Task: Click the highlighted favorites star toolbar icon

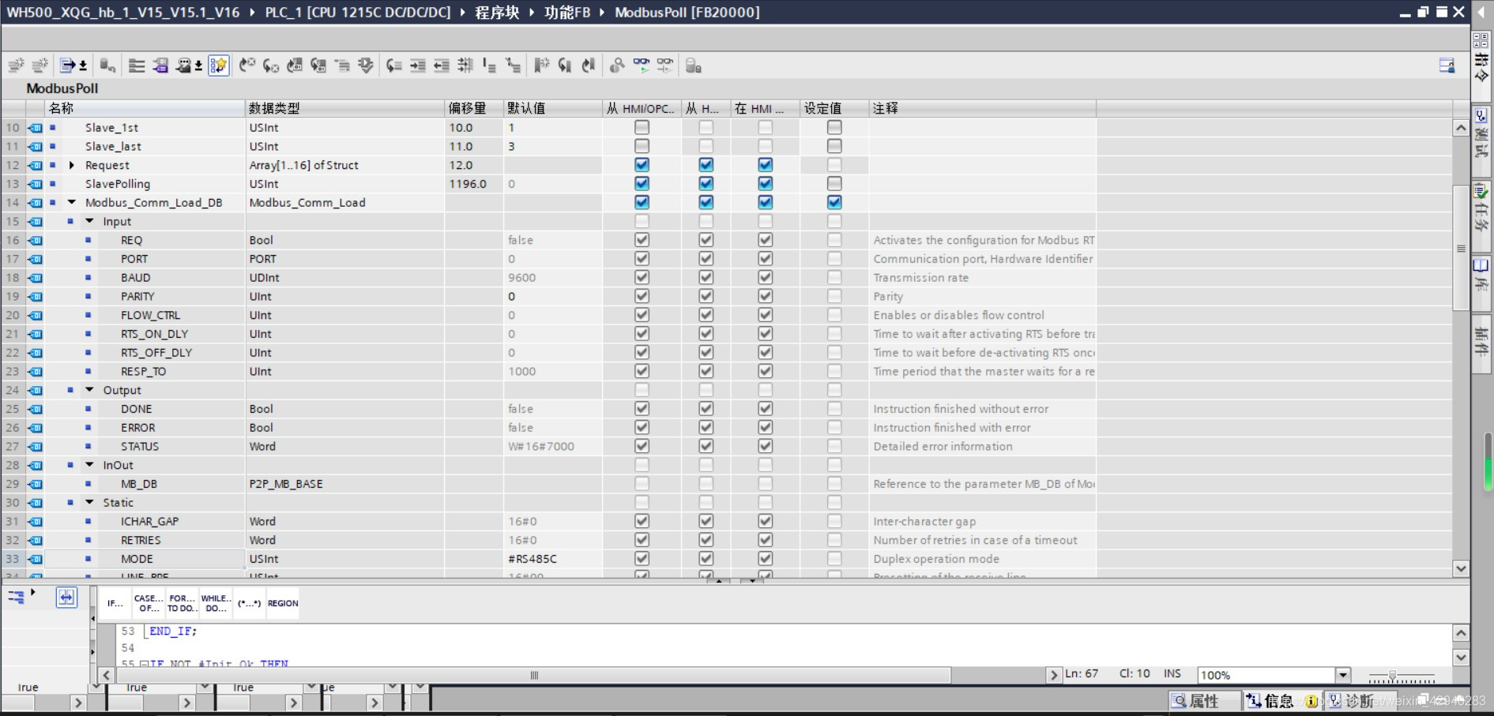Action: pyautogui.click(x=219, y=66)
